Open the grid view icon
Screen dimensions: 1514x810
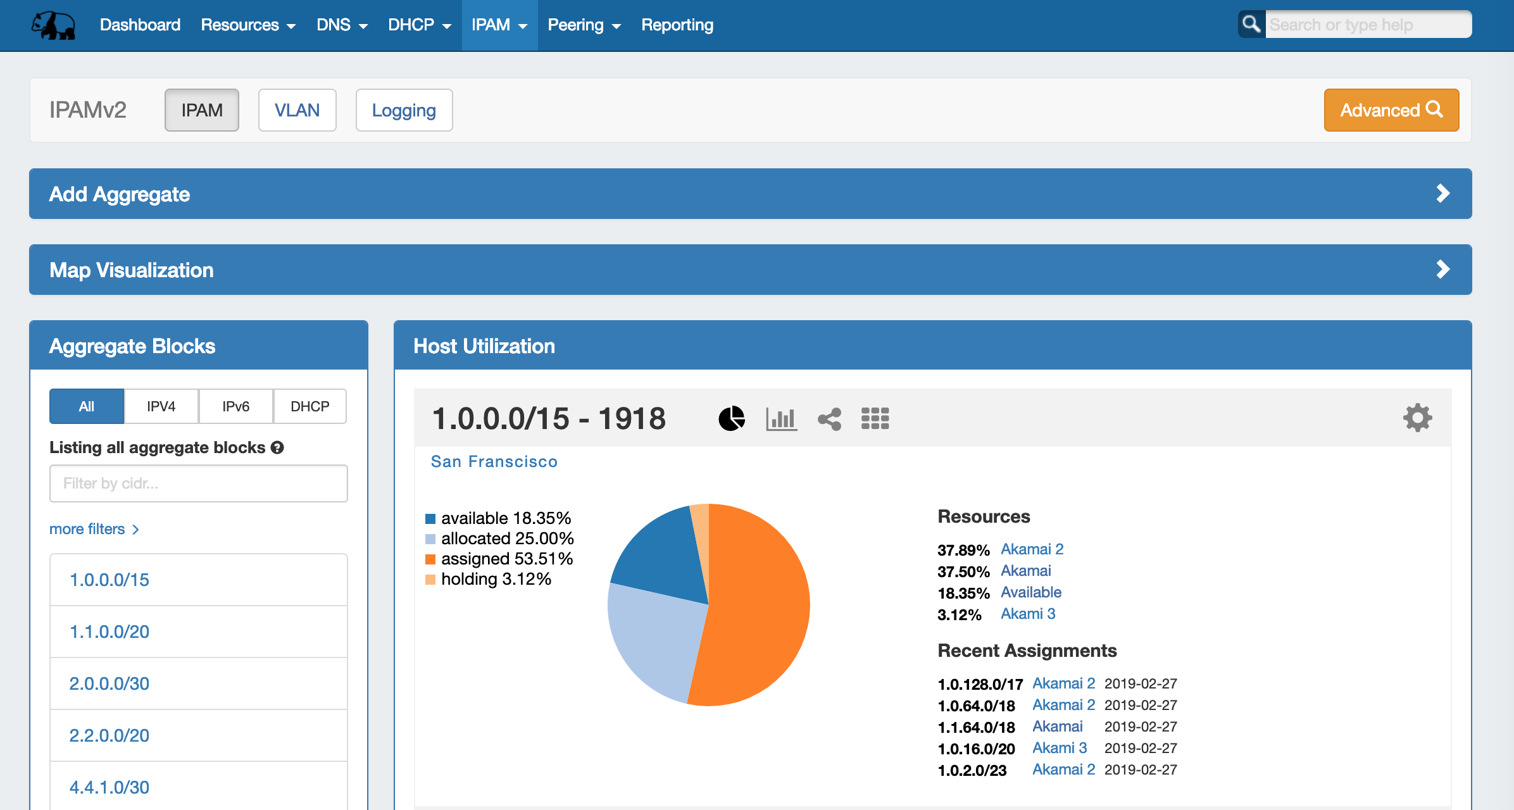[x=875, y=418]
